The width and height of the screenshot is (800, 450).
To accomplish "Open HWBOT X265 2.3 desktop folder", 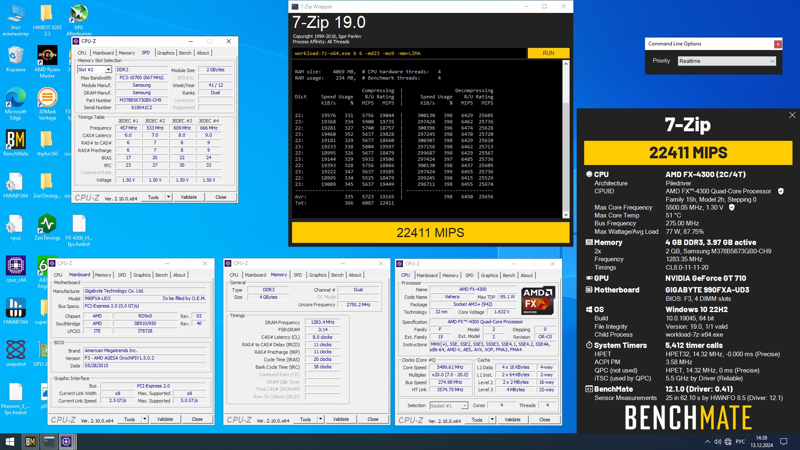I will 47,20.
